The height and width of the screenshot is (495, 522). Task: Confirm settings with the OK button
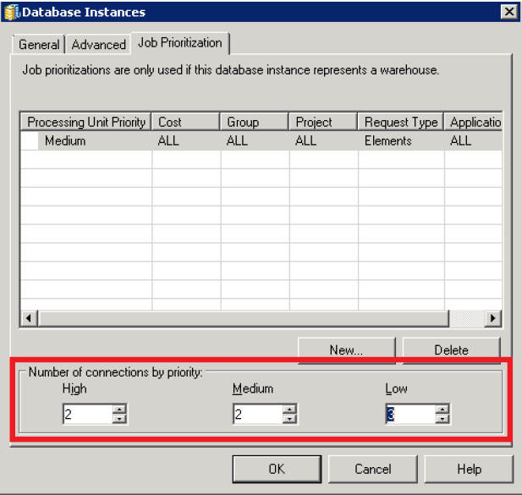[277, 469]
